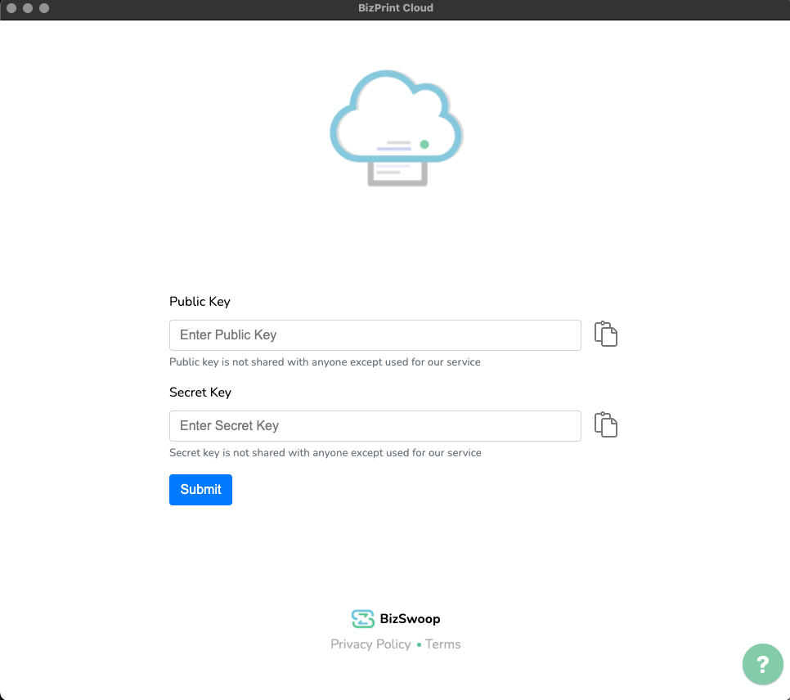Click the secret key helper text
The image size is (790, 700).
[x=325, y=453]
